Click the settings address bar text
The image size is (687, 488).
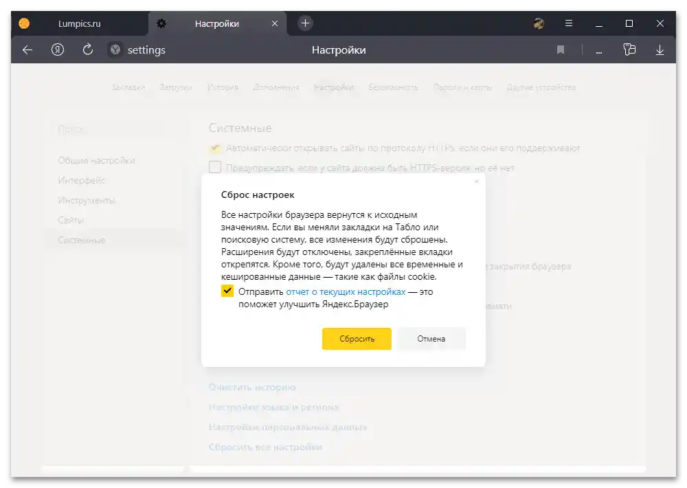tap(146, 50)
